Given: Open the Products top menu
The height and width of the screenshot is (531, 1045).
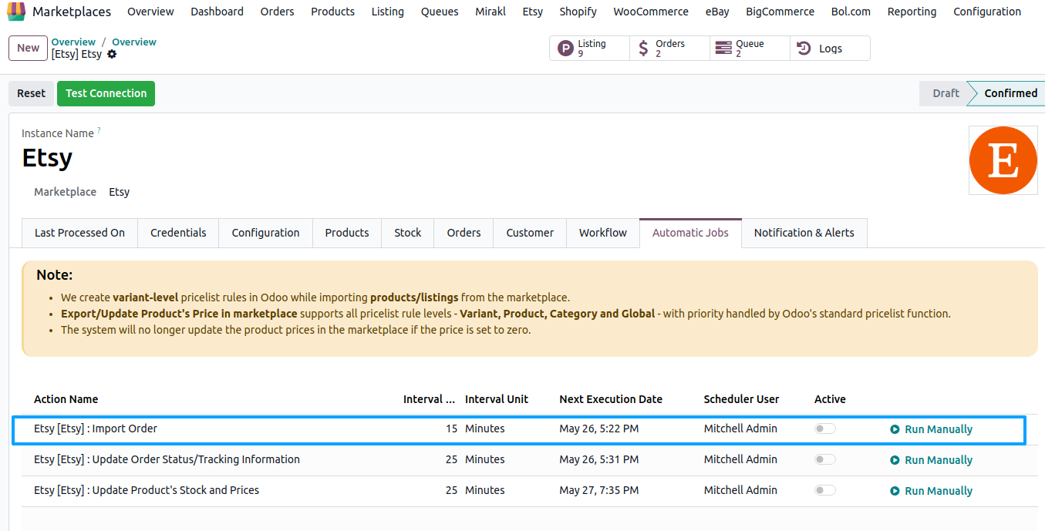Looking at the screenshot, I should click(333, 12).
